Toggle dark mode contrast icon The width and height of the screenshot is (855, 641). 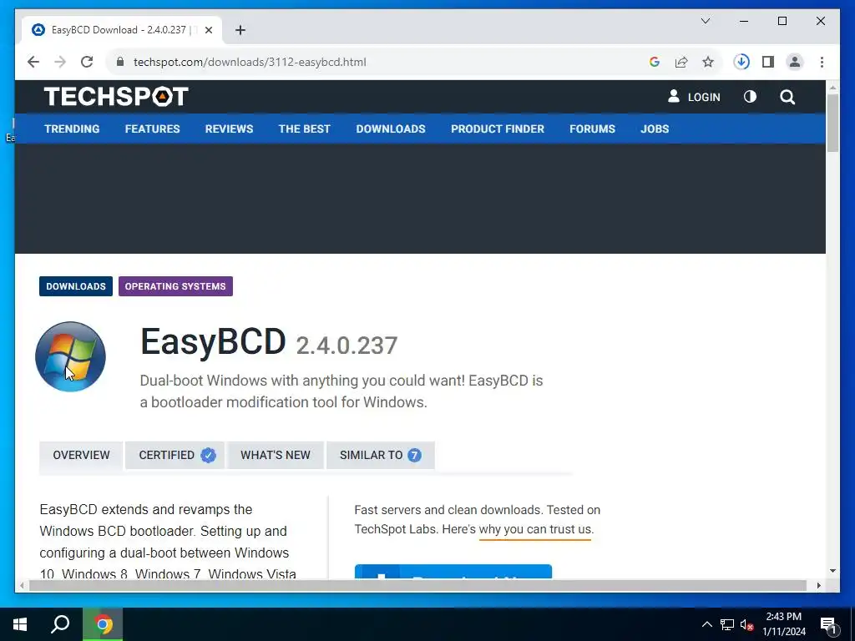pos(750,97)
